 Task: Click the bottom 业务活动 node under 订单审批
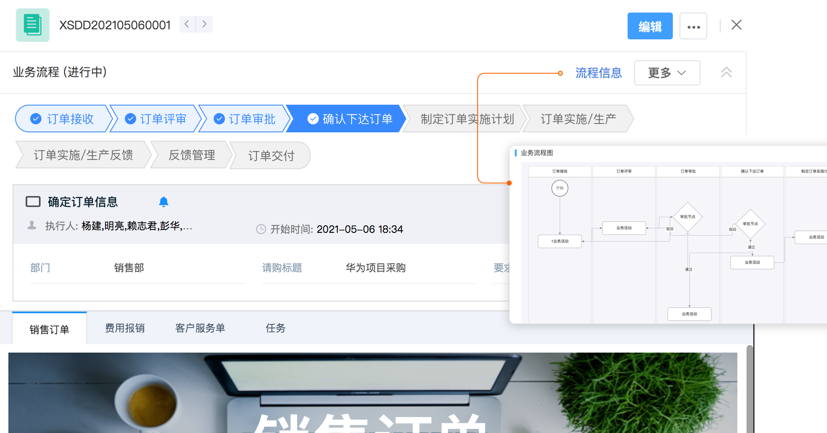coord(689,314)
